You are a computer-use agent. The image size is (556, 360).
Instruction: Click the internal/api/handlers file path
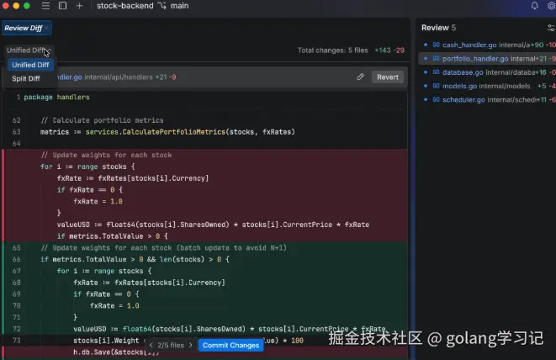coord(119,77)
